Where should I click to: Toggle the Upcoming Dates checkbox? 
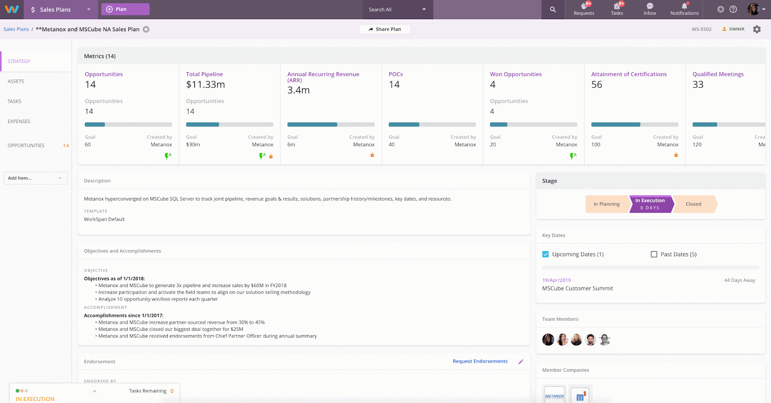tap(545, 254)
